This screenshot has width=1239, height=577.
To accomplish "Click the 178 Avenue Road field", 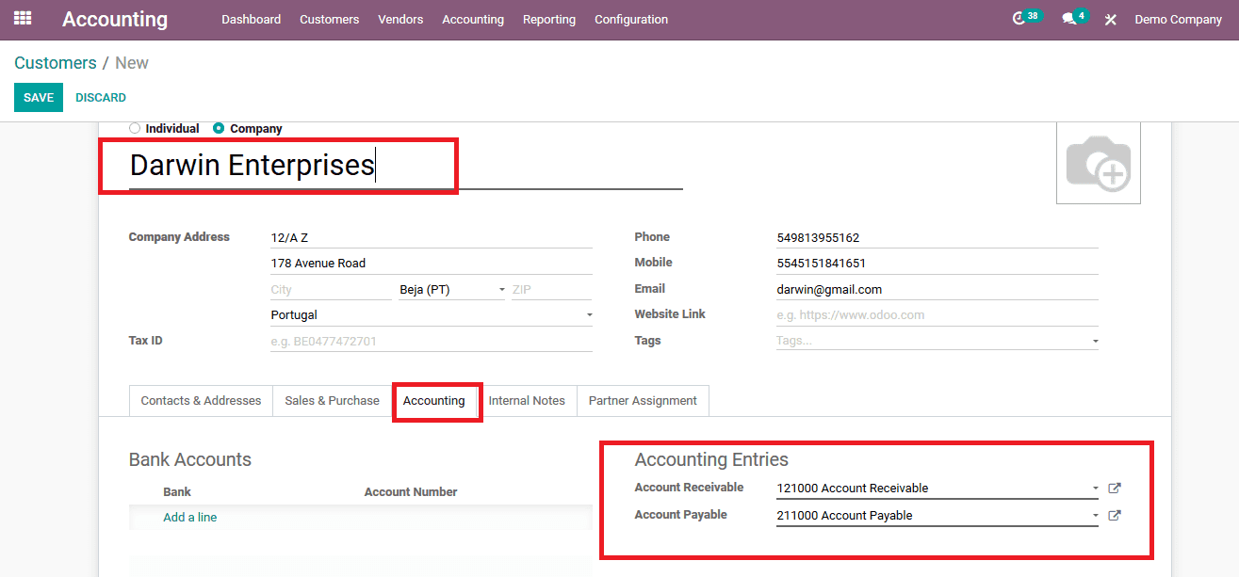I will pos(432,264).
